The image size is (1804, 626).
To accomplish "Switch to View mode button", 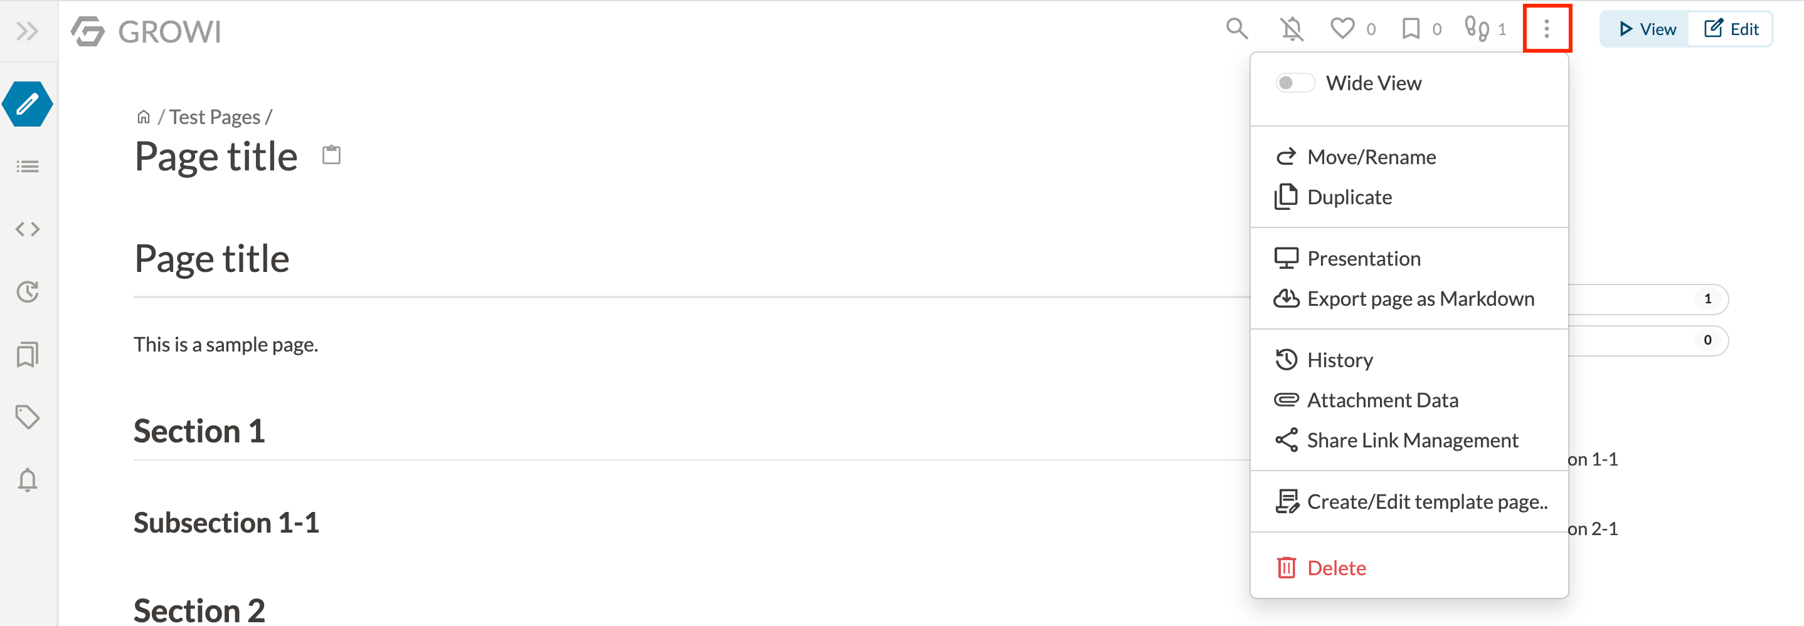I will point(1646,29).
